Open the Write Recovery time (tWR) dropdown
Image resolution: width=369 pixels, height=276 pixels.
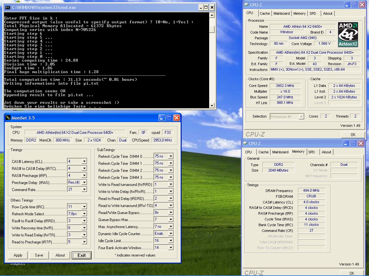pos(84,228)
